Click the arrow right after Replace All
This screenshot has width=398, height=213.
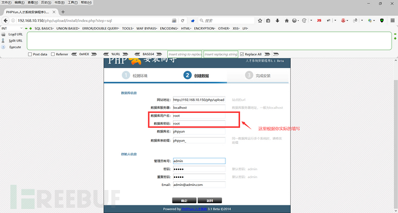(x=267, y=54)
